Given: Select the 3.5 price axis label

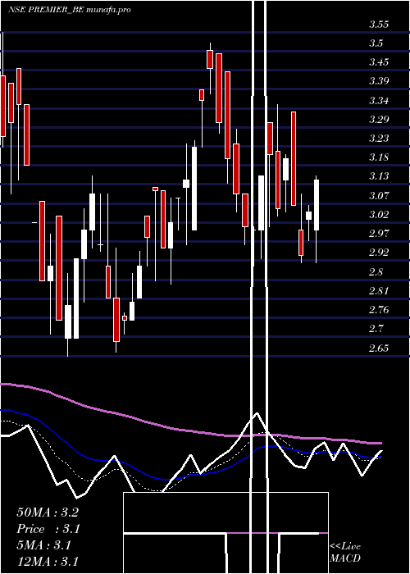Looking at the screenshot, I should (376, 43).
